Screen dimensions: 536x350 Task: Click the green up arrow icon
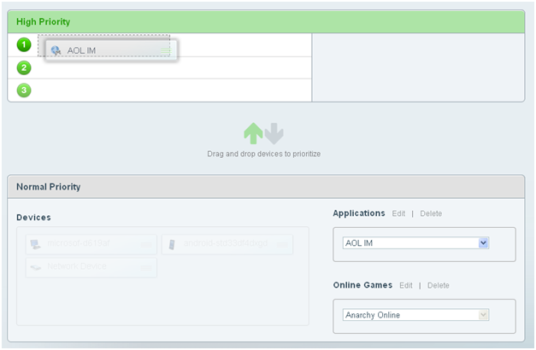pos(254,134)
